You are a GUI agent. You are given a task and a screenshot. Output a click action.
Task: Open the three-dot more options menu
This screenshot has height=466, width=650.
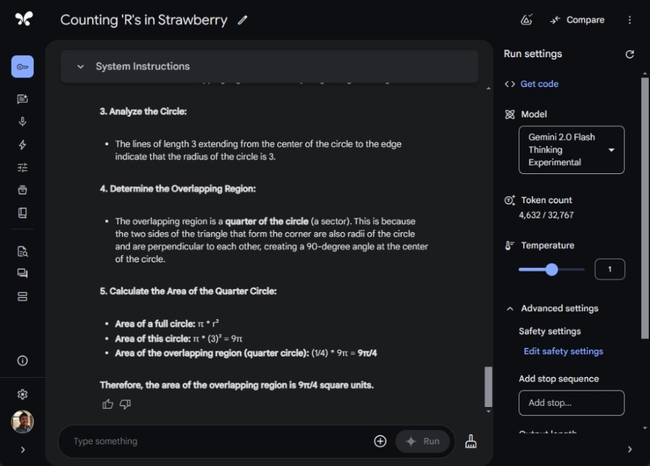coord(630,20)
